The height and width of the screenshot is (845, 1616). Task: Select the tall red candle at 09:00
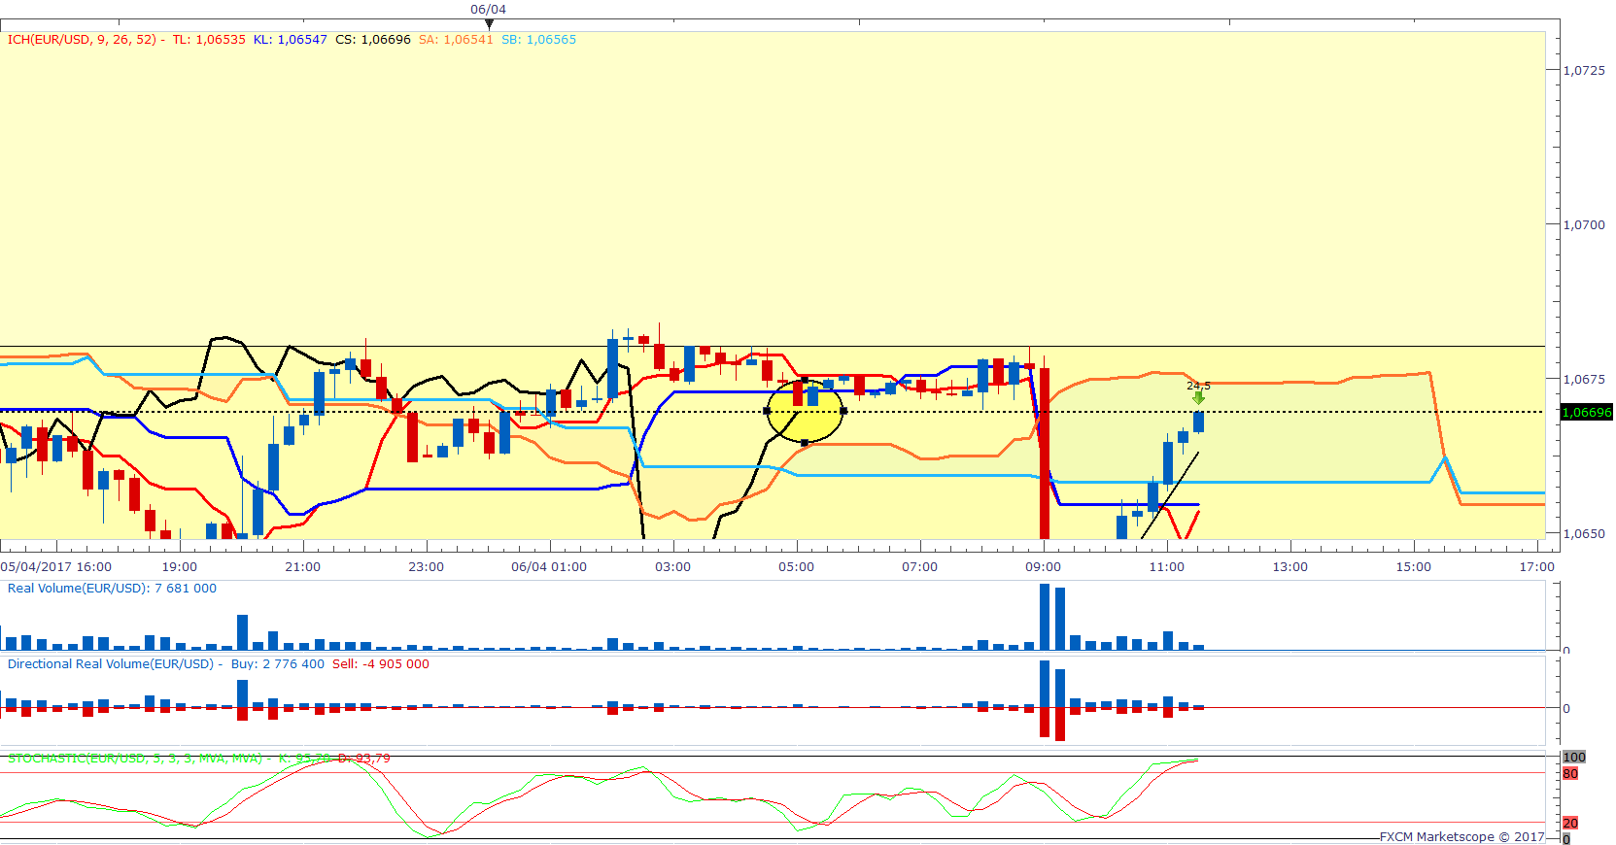pyautogui.click(x=1045, y=456)
